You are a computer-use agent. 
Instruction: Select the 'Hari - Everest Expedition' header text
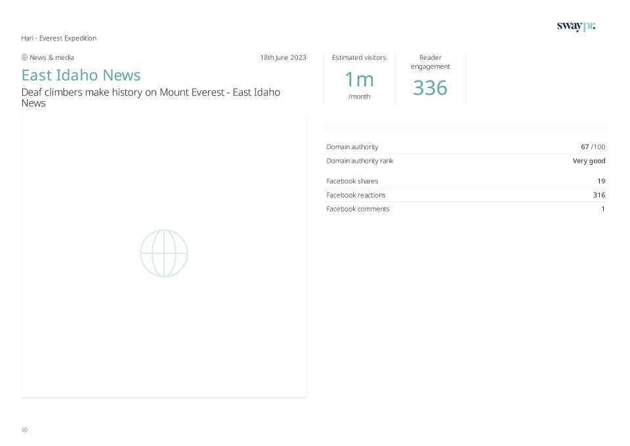pyautogui.click(x=58, y=38)
